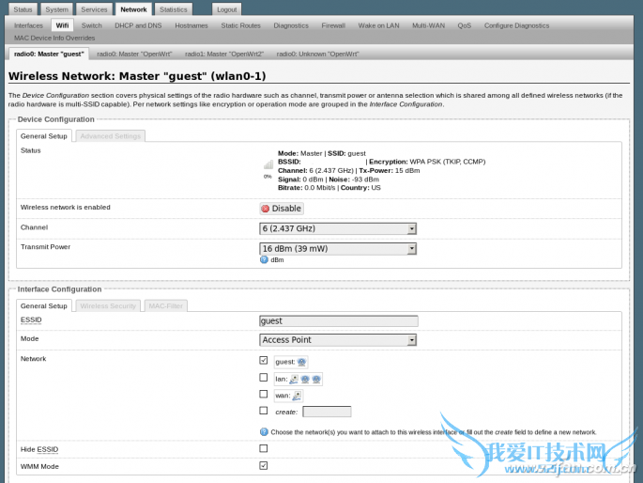This screenshot has height=483, width=643.
Task: Open the Advanced Settings tab
Action: point(111,136)
